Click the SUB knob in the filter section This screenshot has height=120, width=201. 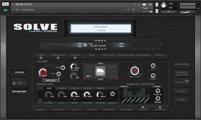point(63,68)
